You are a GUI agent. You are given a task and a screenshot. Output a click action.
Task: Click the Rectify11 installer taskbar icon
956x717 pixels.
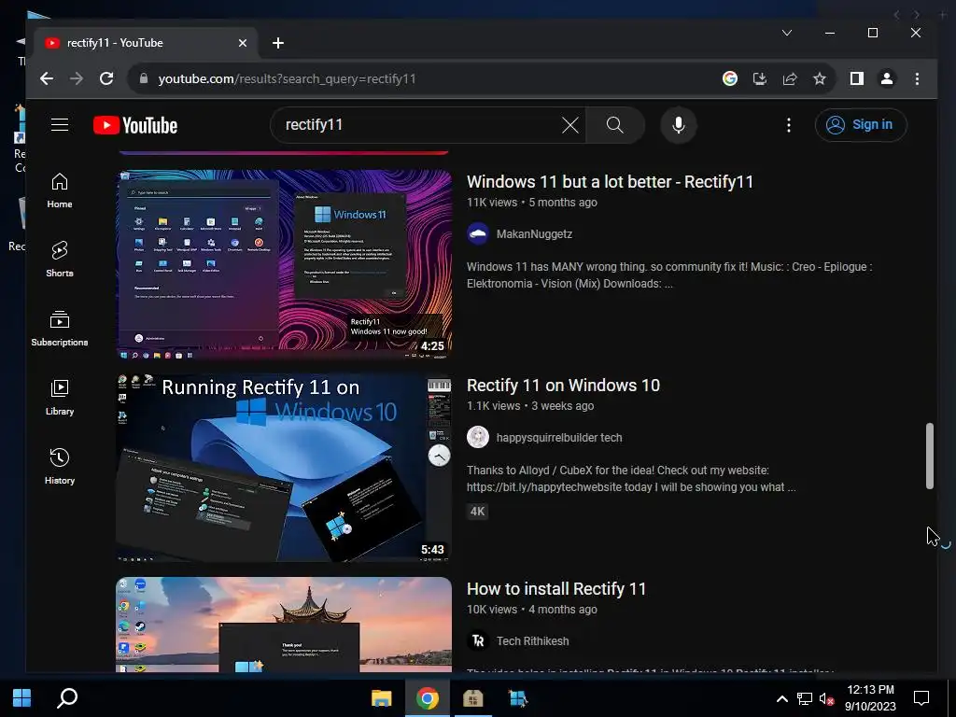point(518,697)
